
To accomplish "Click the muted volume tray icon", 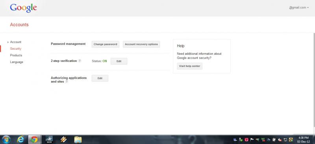I will (280, 140).
